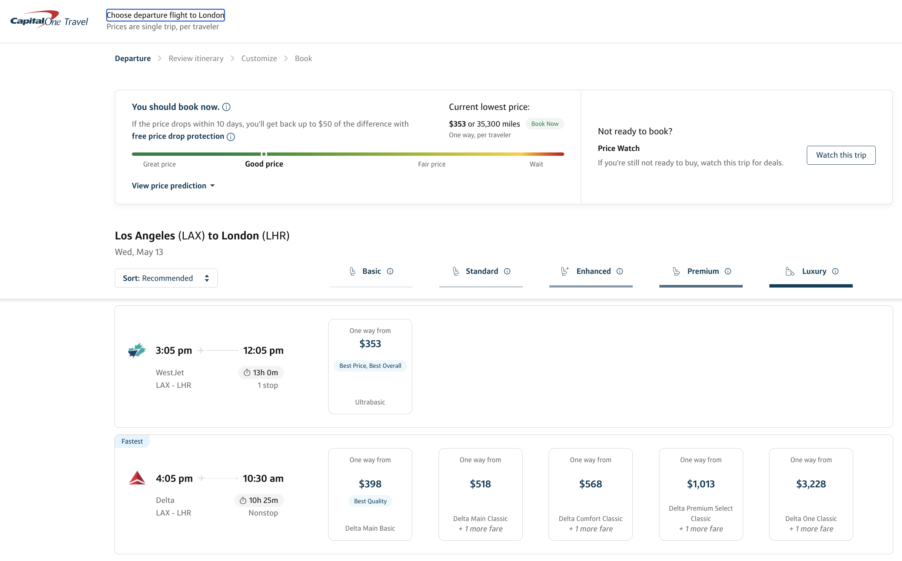Click the Departure breadcrumb step
Image resolution: width=902 pixels, height=561 pixels.
tap(133, 58)
